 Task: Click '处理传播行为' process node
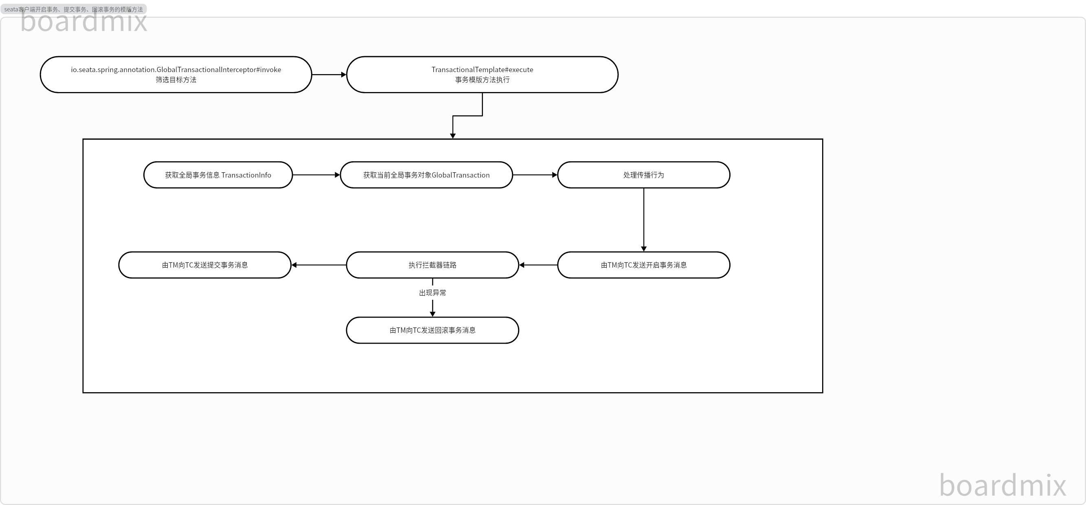[643, 175]
